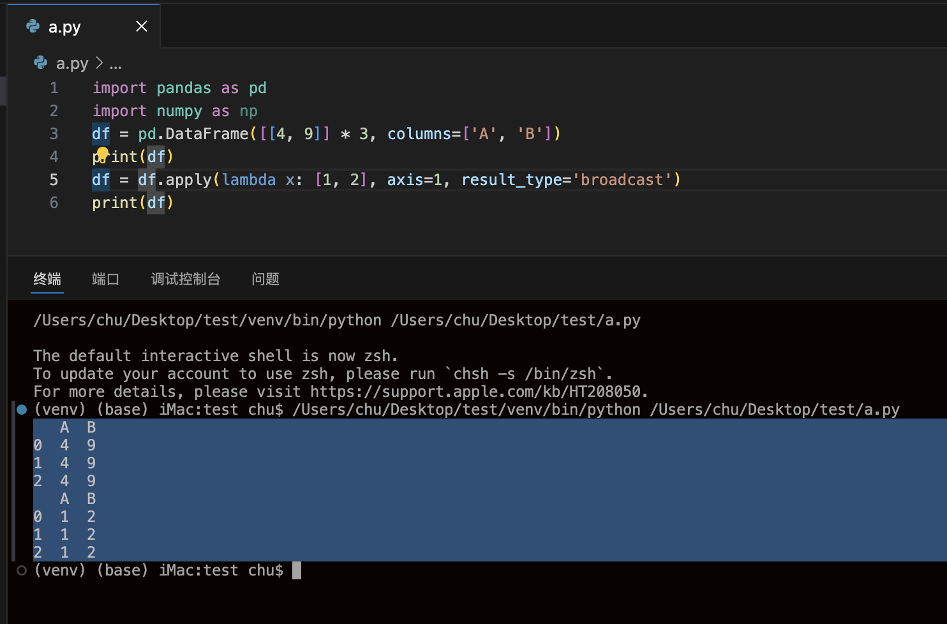Select line number 5 in the editor gutter

pyautogui.click(x=54, y=180)
